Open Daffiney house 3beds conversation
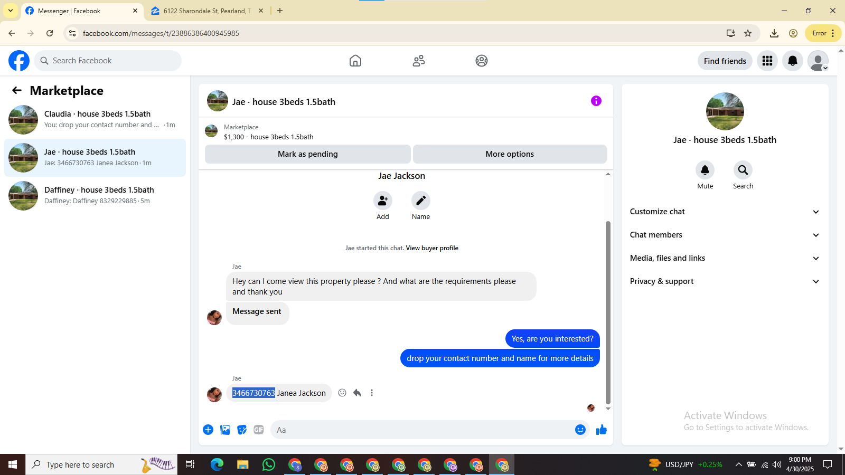The image size is (845, 475). (x=95, y=196)
